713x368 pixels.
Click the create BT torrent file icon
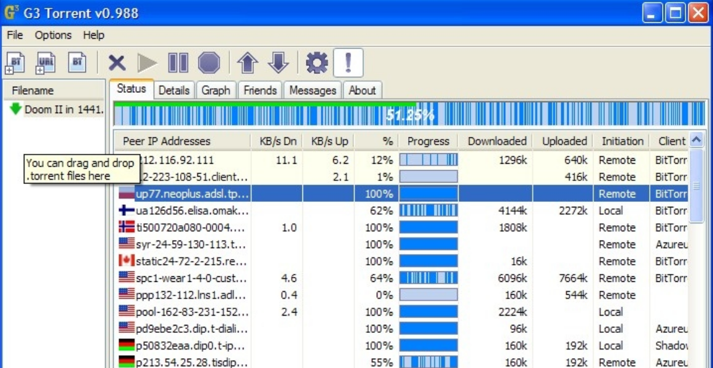77,62
